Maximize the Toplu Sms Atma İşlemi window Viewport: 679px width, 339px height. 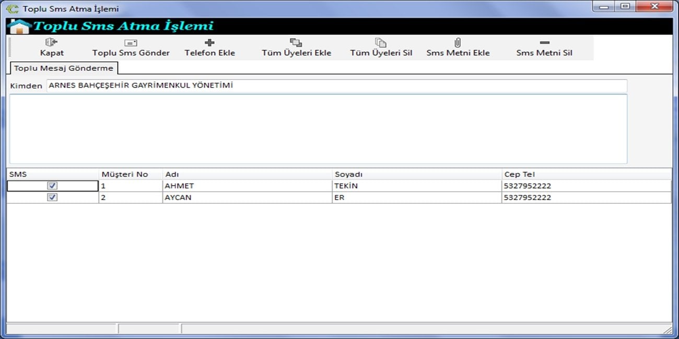pos(625,7)
